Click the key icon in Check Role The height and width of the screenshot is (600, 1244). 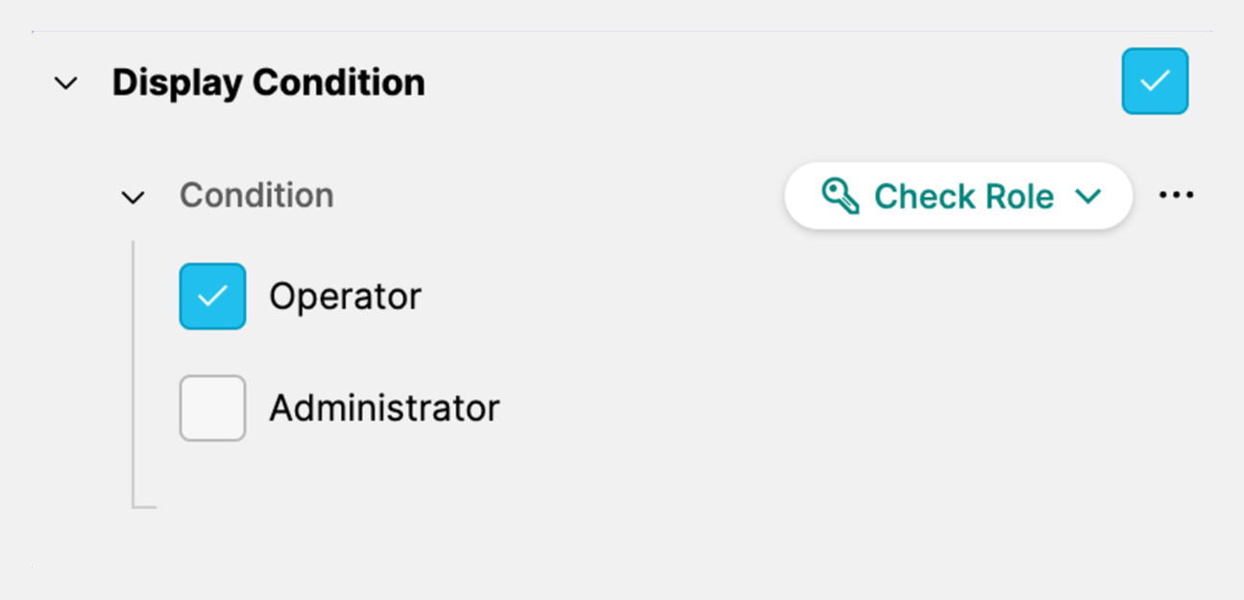(841, 196)
